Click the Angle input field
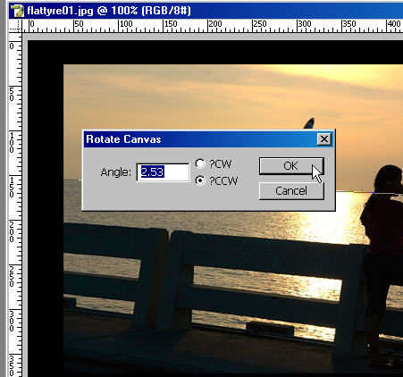Viewport: 403px width, 377px height. pos(163,172)
